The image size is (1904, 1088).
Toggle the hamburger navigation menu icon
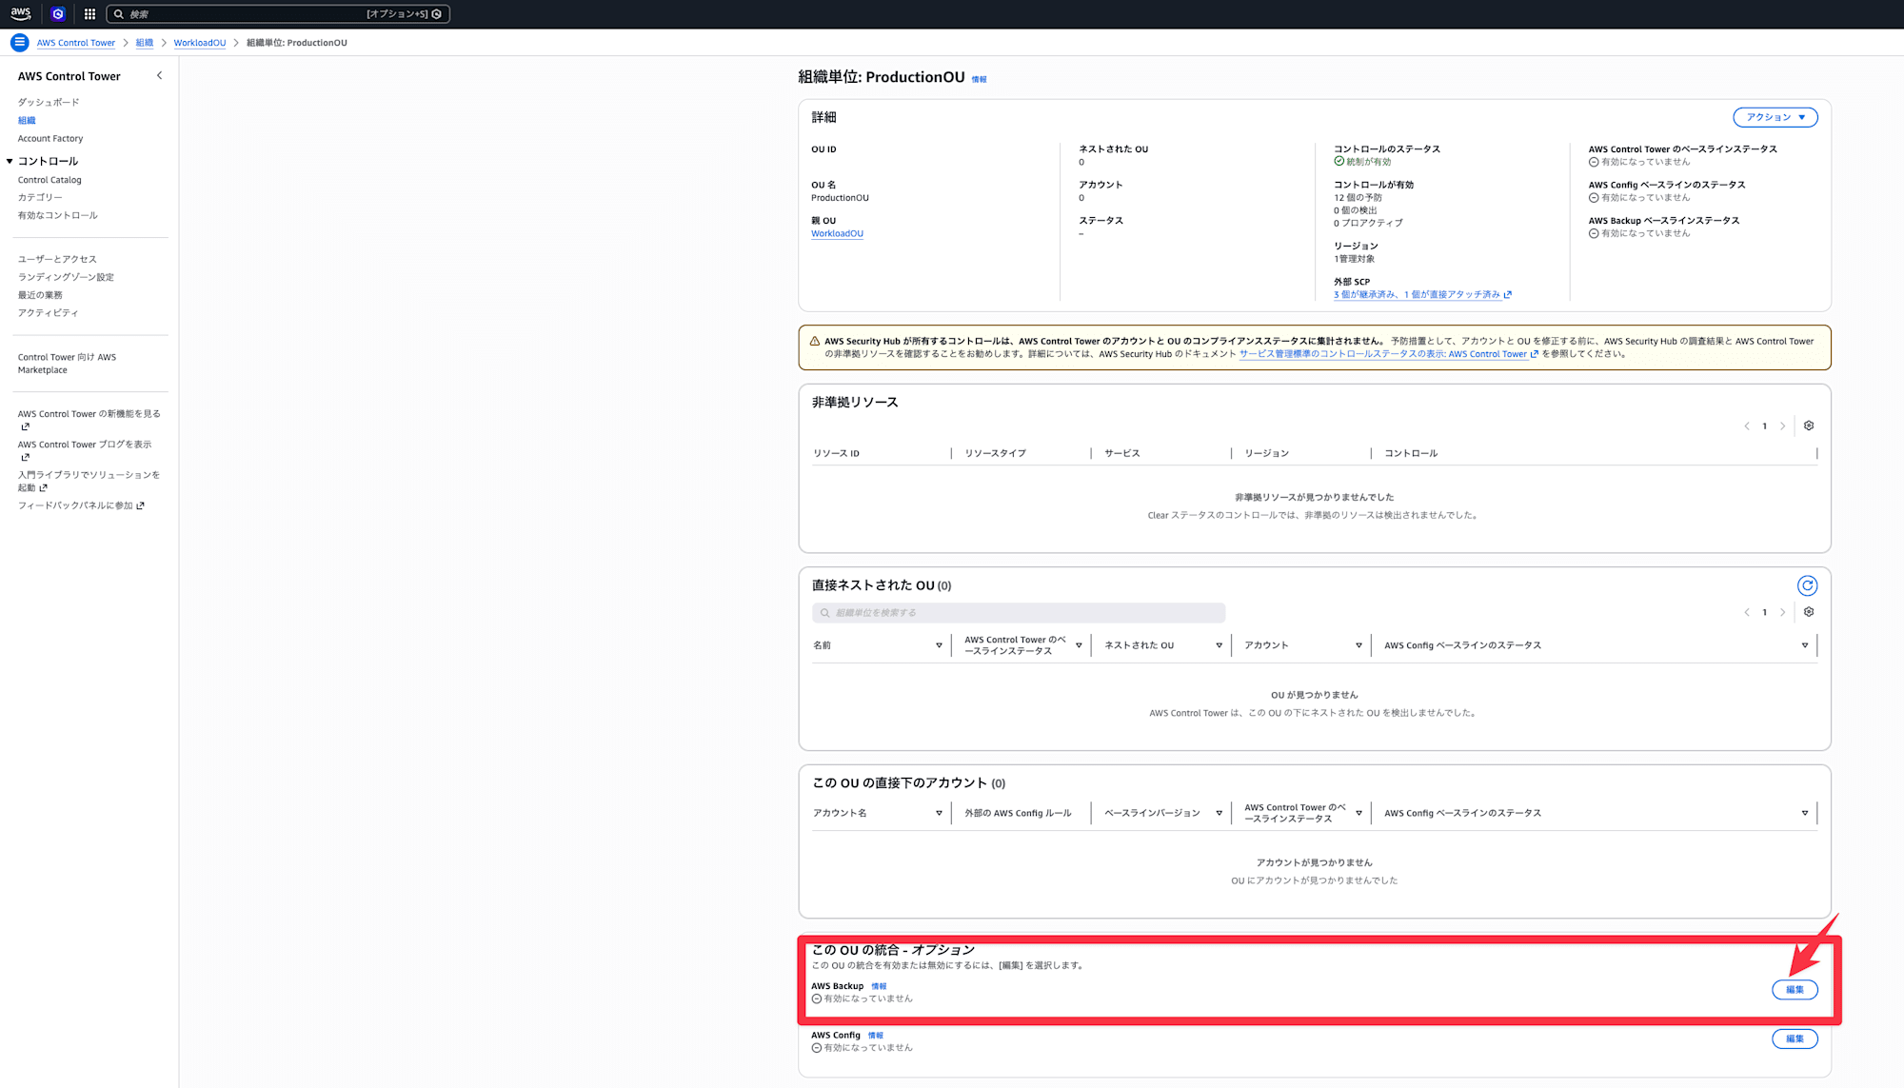(20, 43)
